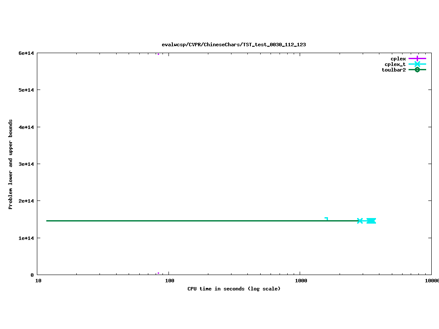Image resolution: width=439 pixels, height=329 pixels.
Task: Click the cyan cplex_t legend marker
Action: coord(417,64)
